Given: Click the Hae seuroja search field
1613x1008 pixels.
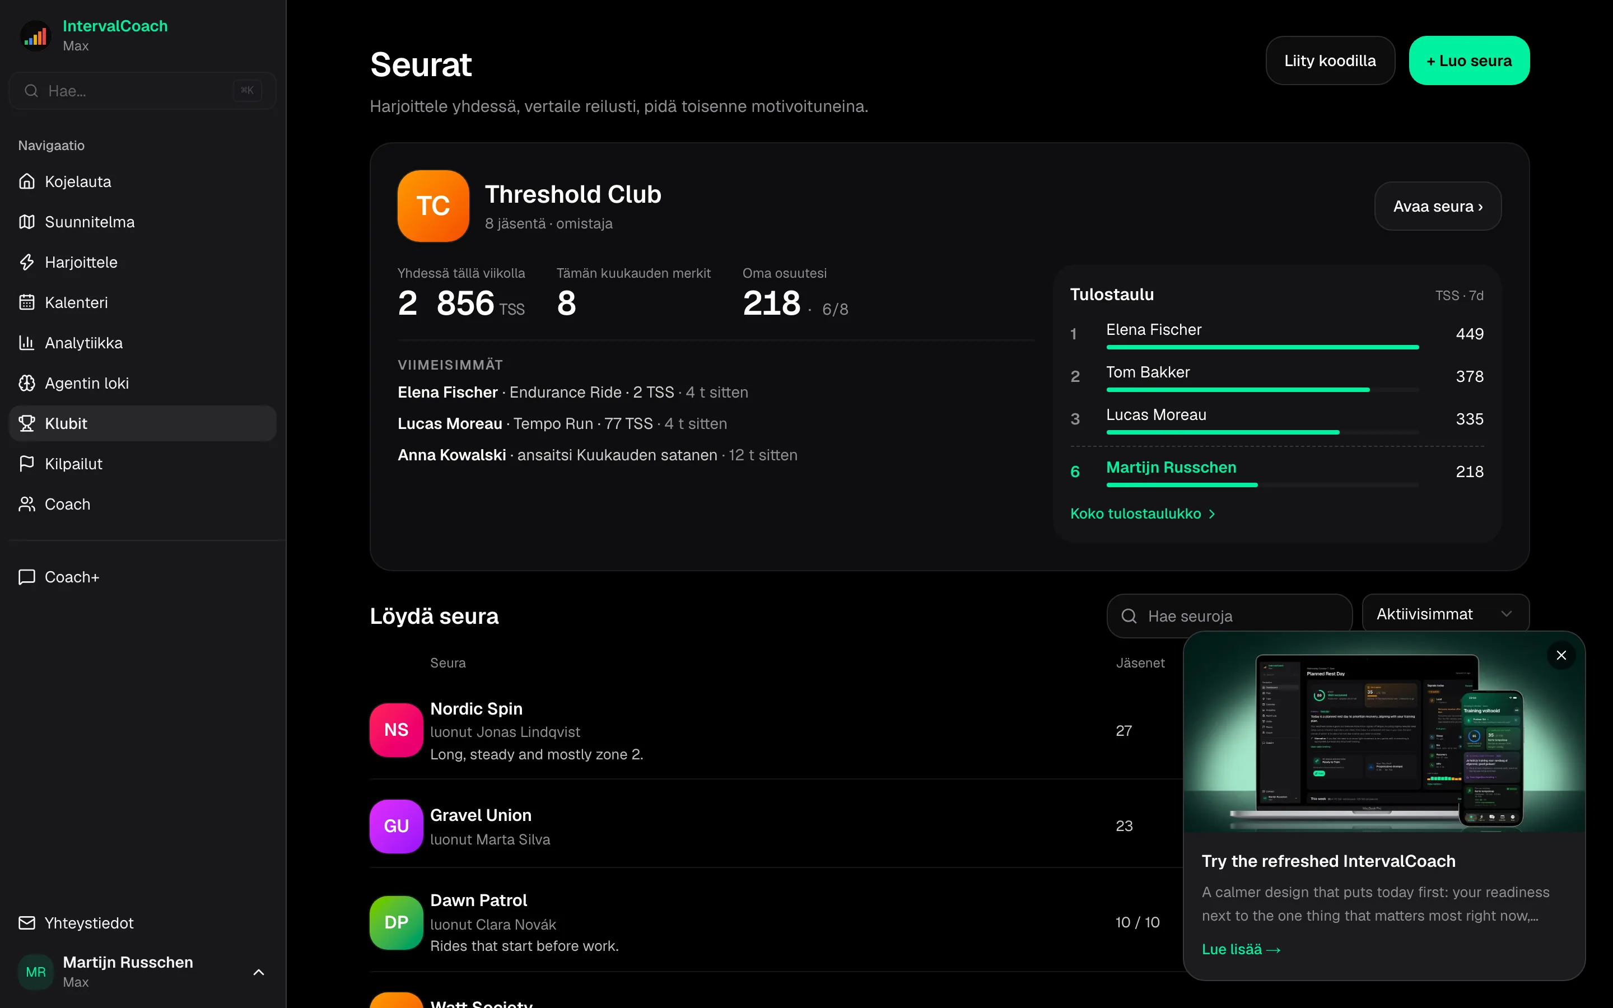Looking at the screenshot, I should point(1229,616).
